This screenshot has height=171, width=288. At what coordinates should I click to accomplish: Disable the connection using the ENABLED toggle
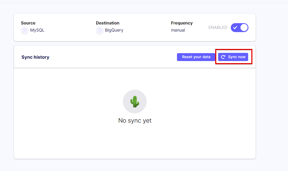[x=239, y=28]
